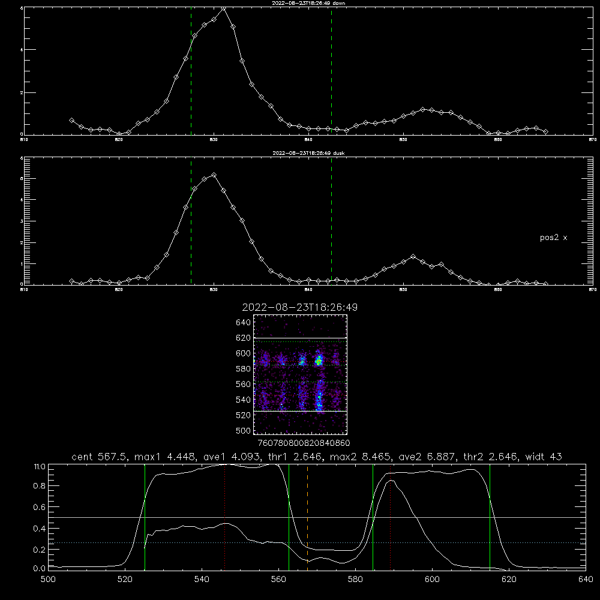Click bottom plot x-axis label 640
This screenshot has height=600, width=600.
586,580
